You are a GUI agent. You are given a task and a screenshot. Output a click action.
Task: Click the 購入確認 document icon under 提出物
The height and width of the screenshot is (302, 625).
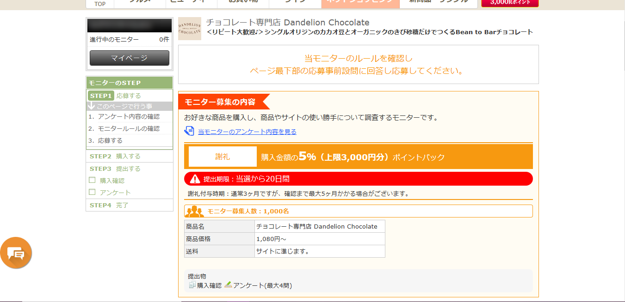coord(192,285)
